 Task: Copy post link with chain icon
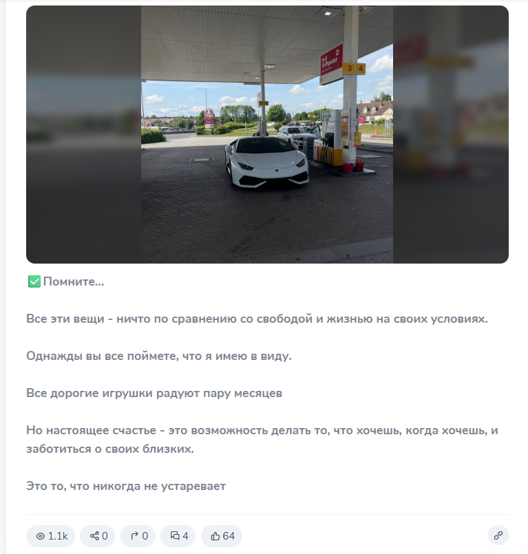[x=498, y=535]
